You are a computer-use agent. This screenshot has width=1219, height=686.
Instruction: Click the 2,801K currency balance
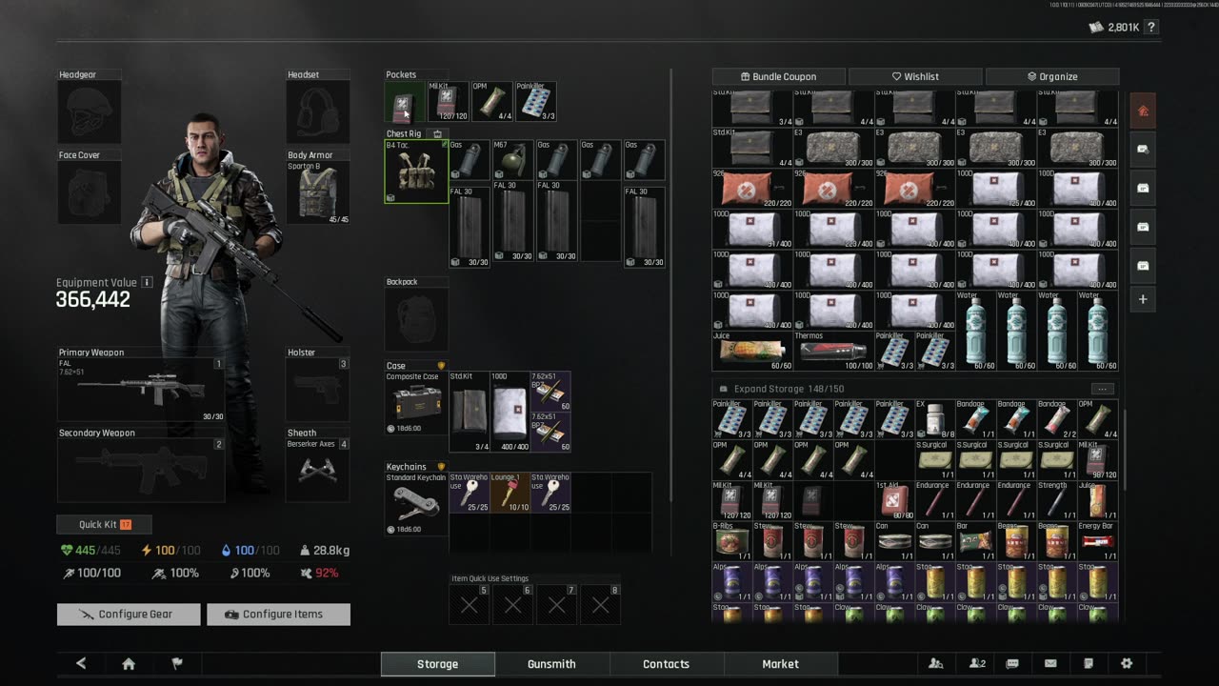point(1113,28)
